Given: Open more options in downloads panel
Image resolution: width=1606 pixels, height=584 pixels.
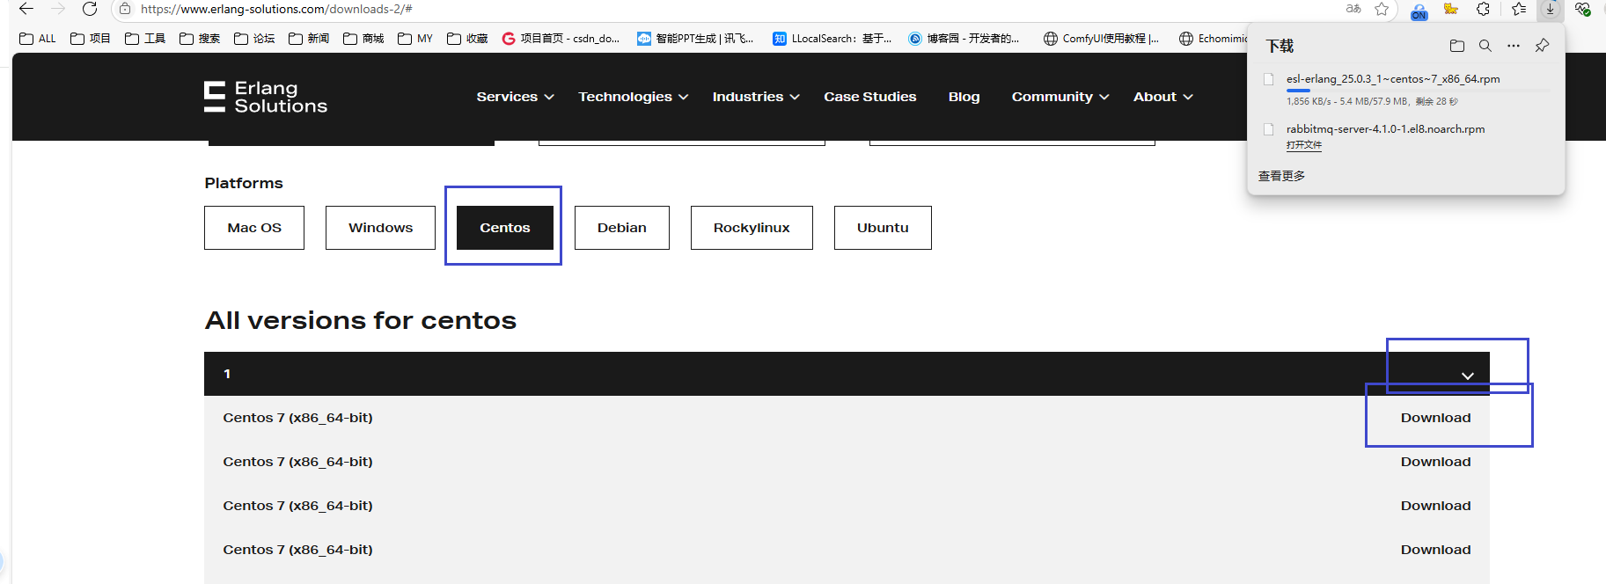Looking at the screenshot, I should tap(1514, 46).
